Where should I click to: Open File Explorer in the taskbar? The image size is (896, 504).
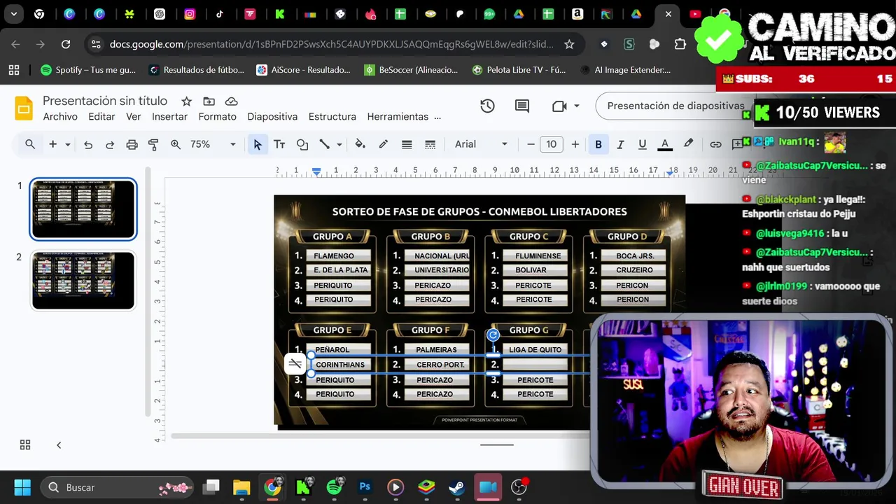tap(241, 487)
